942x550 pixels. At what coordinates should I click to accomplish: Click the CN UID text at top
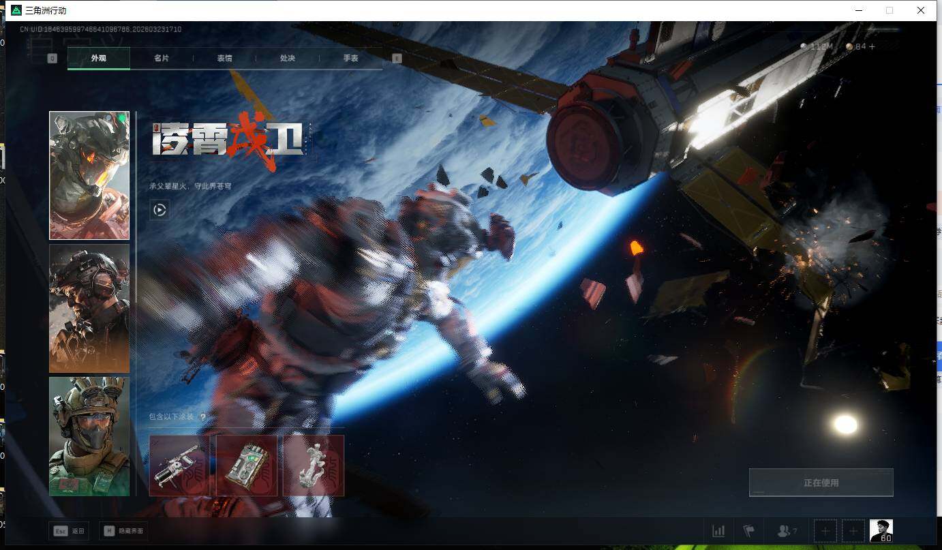pyautogui.click(x=101, y=29)
